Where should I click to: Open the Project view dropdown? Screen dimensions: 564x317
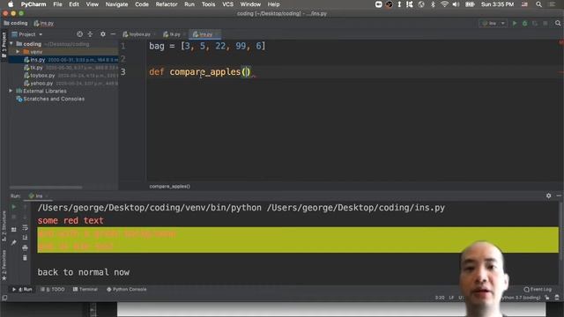(x=27, y=34)
